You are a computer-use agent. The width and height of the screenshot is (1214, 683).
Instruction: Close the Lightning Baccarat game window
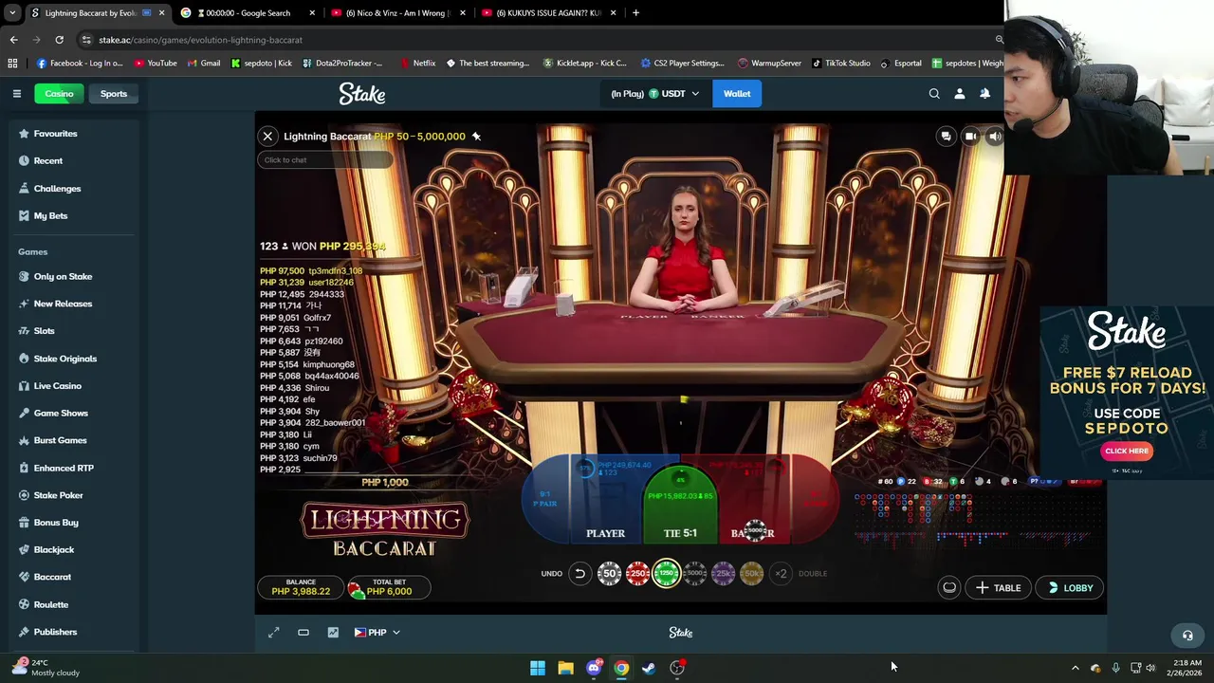[x=267, y=137]
